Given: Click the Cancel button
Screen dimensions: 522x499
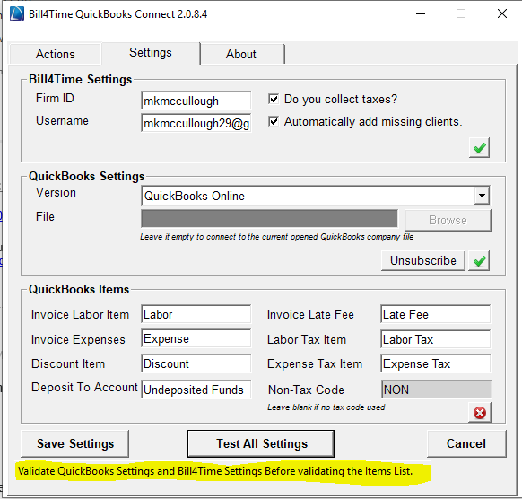Looking at the screenshot, I should pos(466,443).
